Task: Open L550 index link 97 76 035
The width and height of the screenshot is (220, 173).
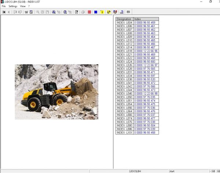Action: [144, 97]
